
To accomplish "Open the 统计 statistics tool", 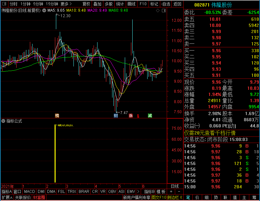I will (x=120, y=4).
